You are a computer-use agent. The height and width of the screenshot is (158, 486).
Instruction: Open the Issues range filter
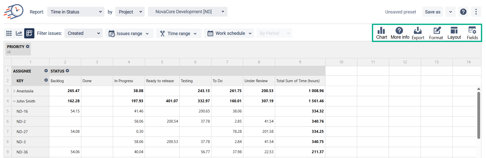click(129, 33)
